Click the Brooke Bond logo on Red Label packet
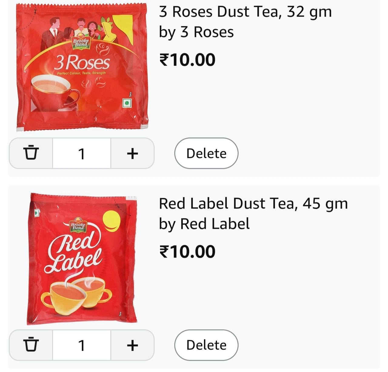 click(78, 226)
